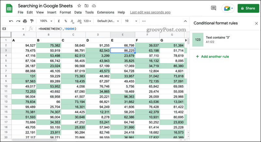Screen dimensions: 261x142
Task: Open the comment history icon
Action: [x=214, y=8]
